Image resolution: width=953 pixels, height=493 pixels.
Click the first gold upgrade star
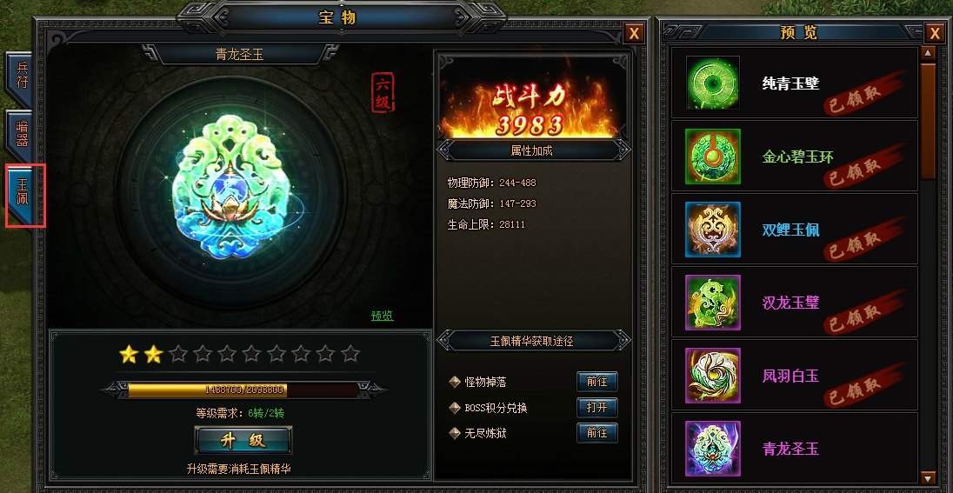128,354
